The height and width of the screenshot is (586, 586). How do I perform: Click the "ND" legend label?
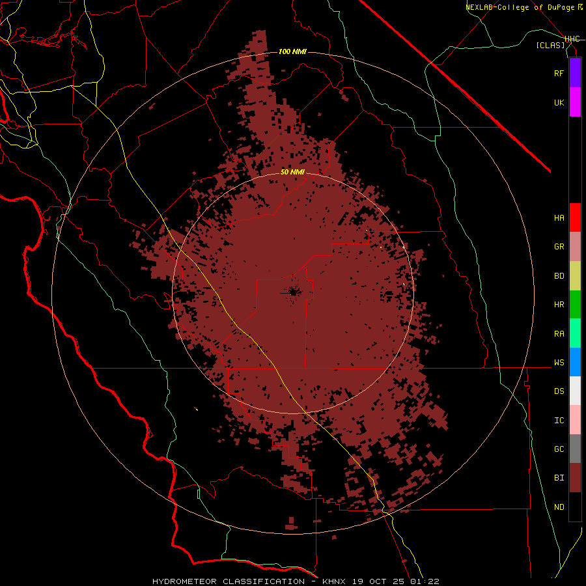559,507
